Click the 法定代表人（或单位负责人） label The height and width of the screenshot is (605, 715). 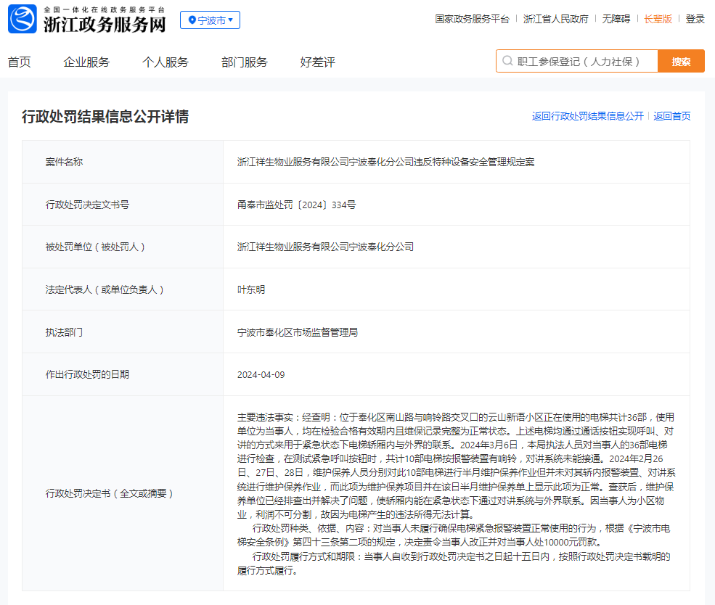[x=105, y=289]
